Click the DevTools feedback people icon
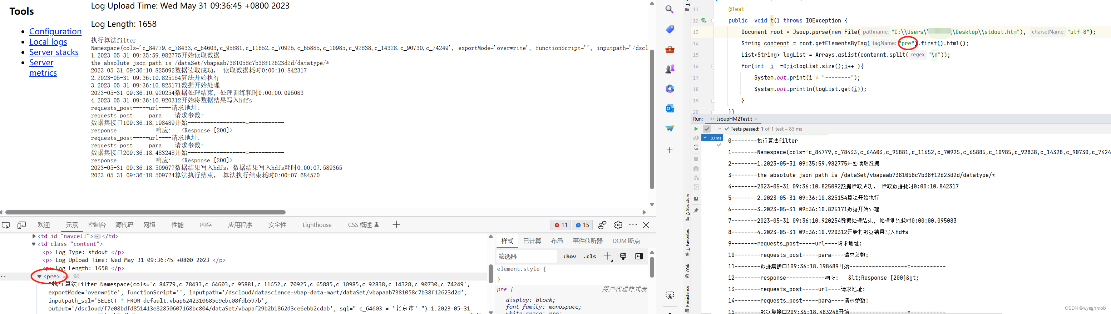This screenshot has width=1111, height=314. [x=602, y=225]
